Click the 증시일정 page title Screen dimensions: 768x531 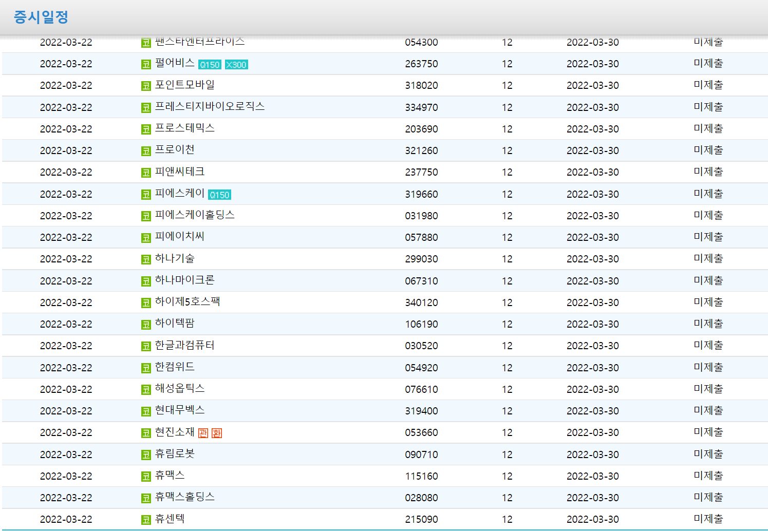41,17
